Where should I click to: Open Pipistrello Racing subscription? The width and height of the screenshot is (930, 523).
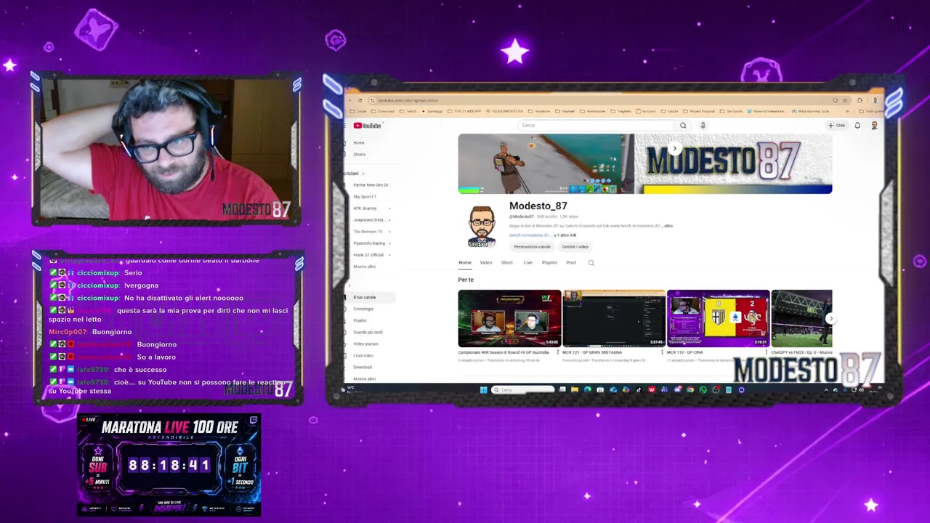click(369, 243)
